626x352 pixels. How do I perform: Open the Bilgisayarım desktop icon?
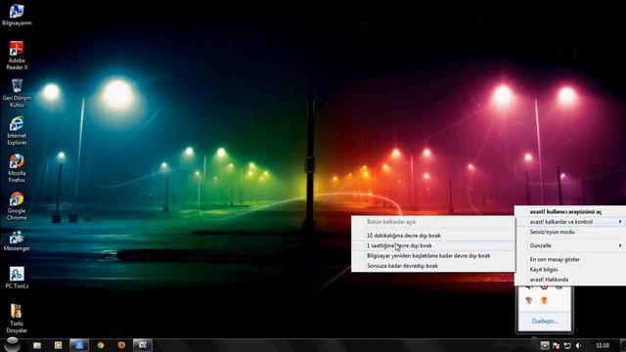[x=17, y=15]
